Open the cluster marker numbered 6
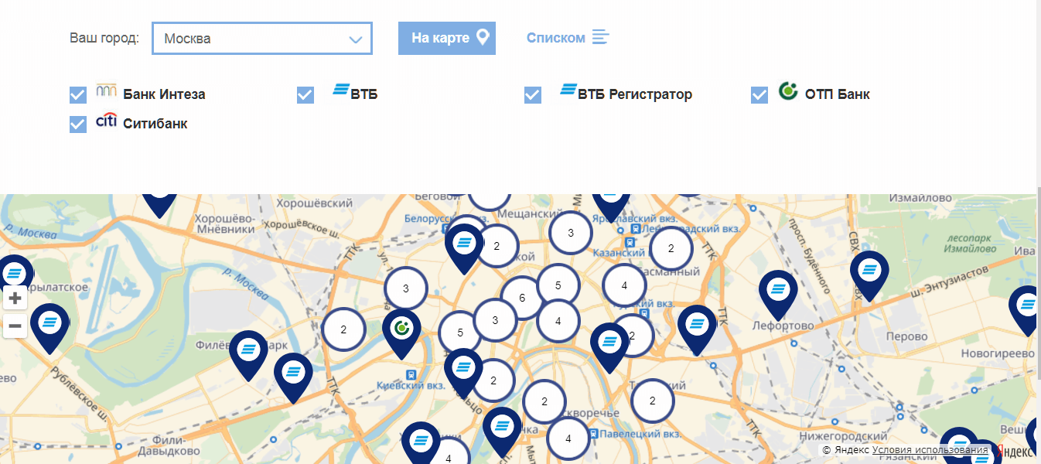This screenshot has width=1041, height=464. pyautogui.click(x=522, y=298)
